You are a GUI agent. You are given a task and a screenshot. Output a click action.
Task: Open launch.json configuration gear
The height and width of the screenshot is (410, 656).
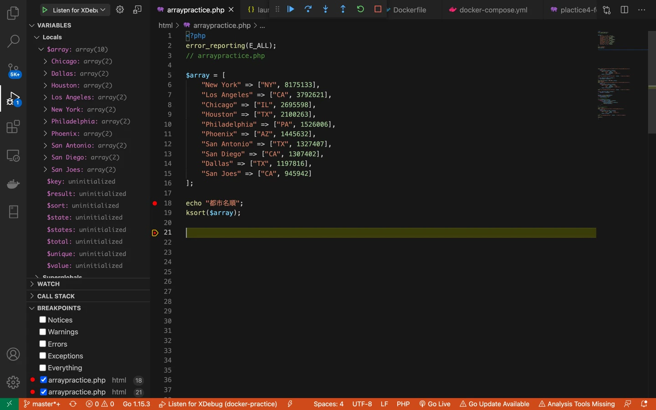[120, 10]
